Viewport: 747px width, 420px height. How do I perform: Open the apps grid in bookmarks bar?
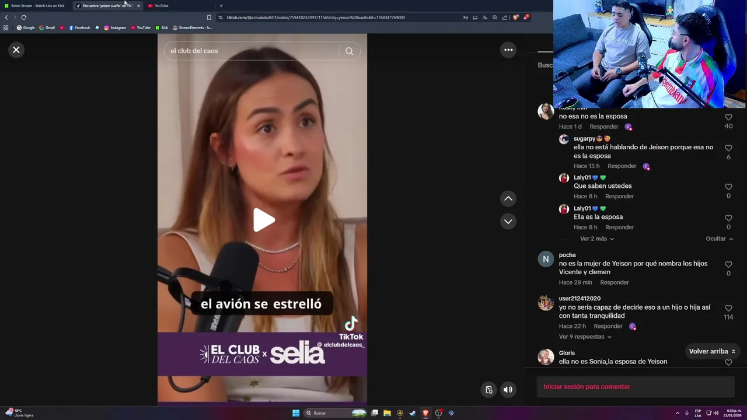pyautogui.click(x=6, y=27)
